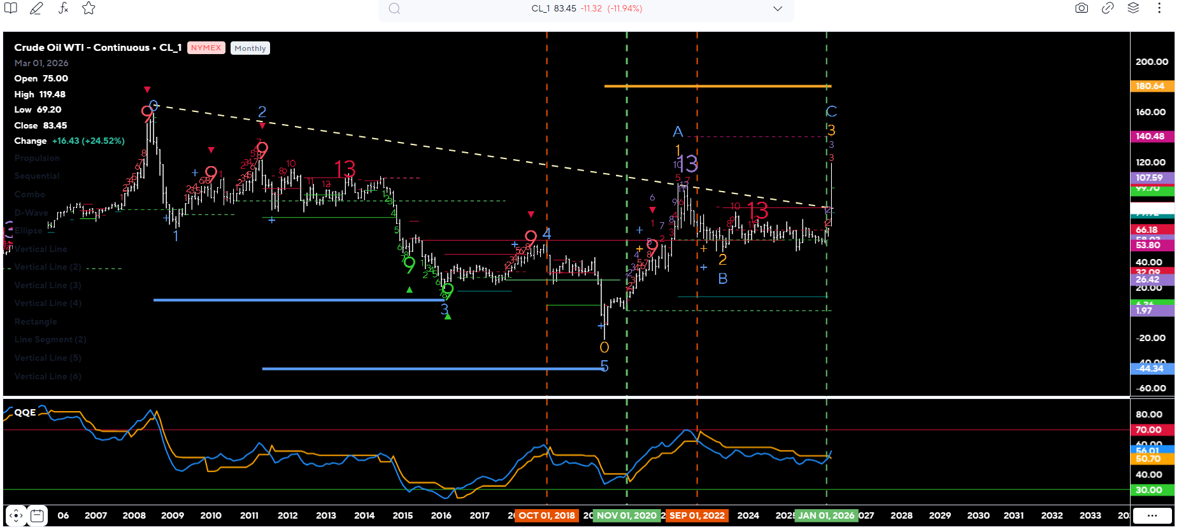Toggle the D-Wave indicator label

coord(31,213)
